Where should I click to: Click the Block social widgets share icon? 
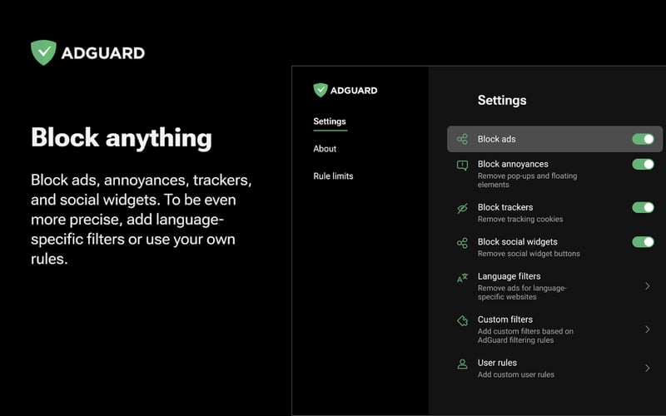[x=462, y=243]
